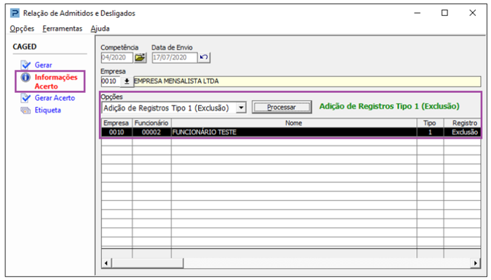Click the Nome column header
Image resolution: width=491 pixels, height=280 pixels.
click(x=294, y=123)
